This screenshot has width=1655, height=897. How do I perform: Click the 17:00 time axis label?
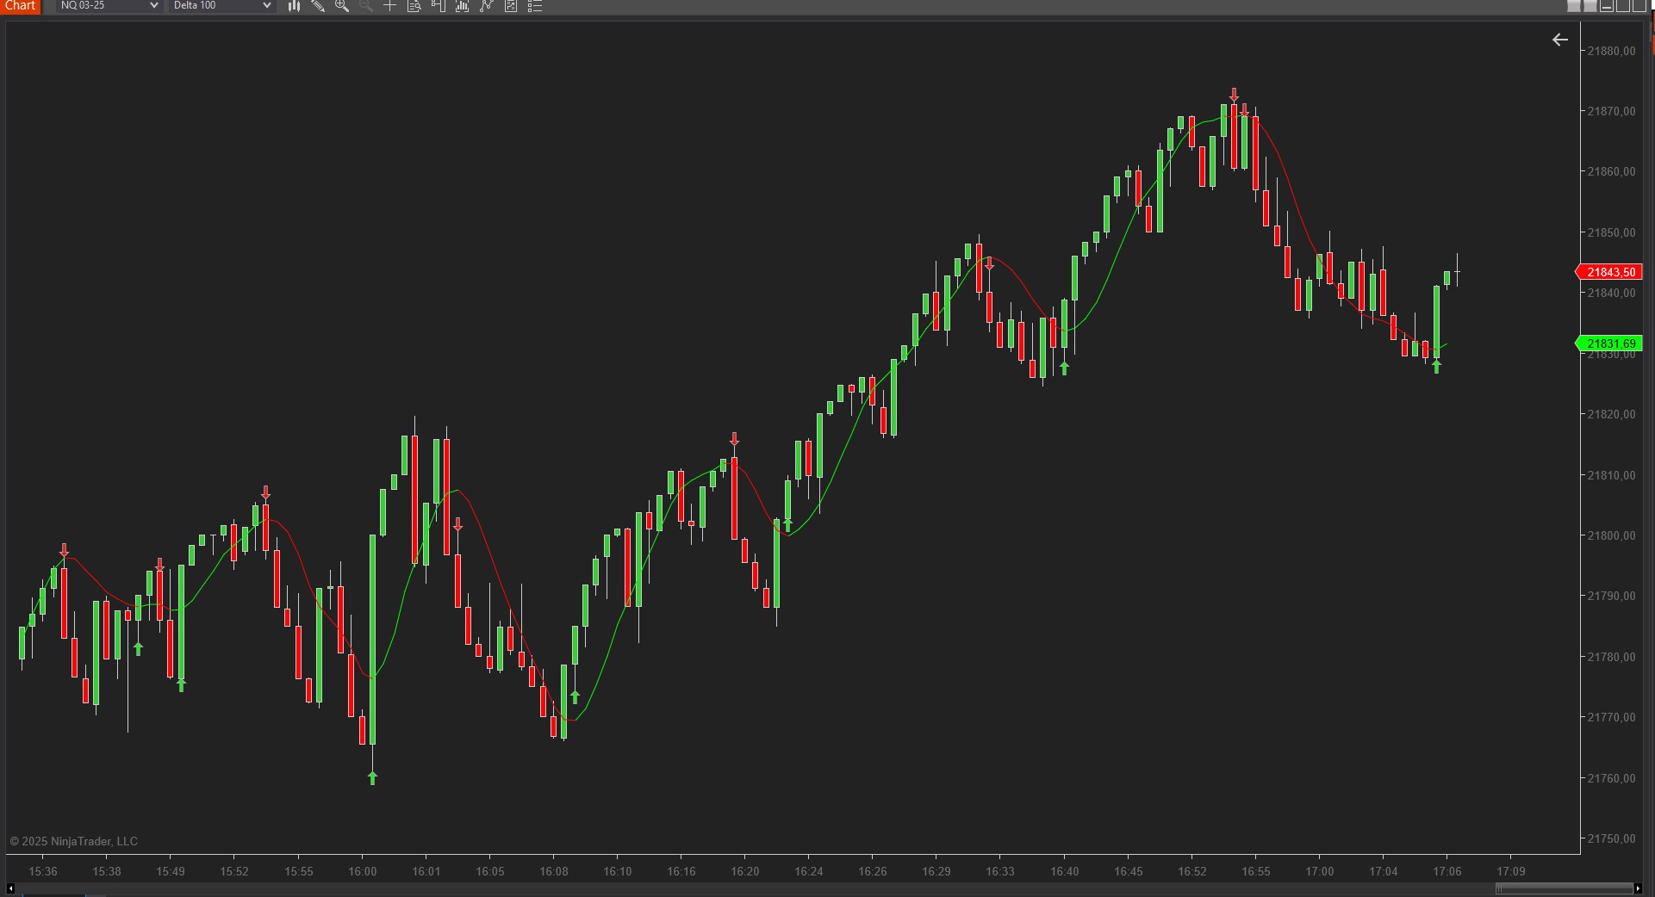pos(1320,871)
